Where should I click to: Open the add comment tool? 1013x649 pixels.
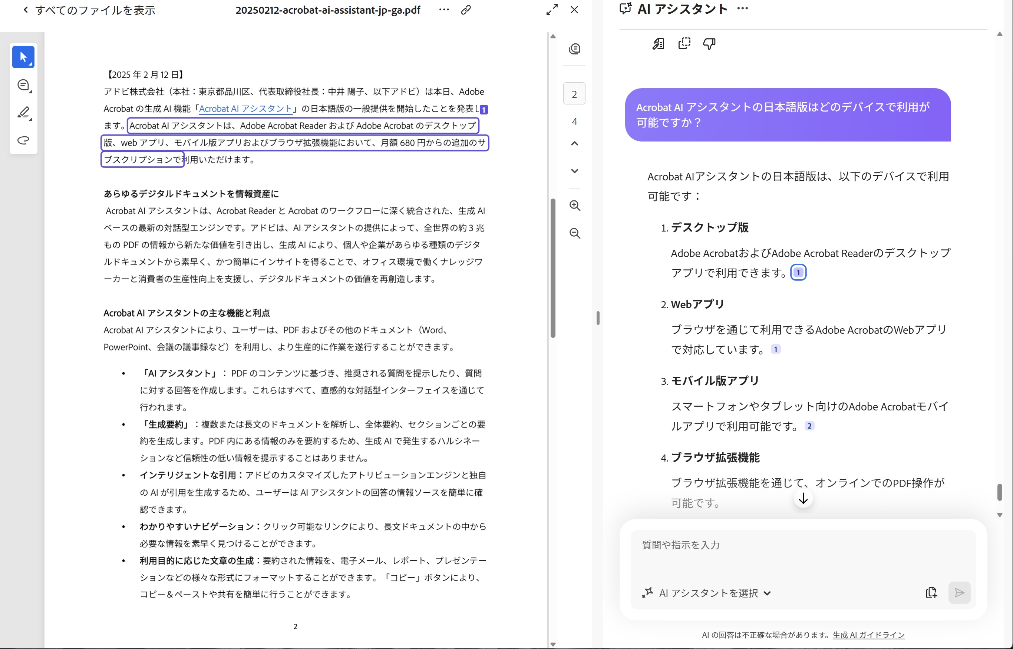point(23,85)
